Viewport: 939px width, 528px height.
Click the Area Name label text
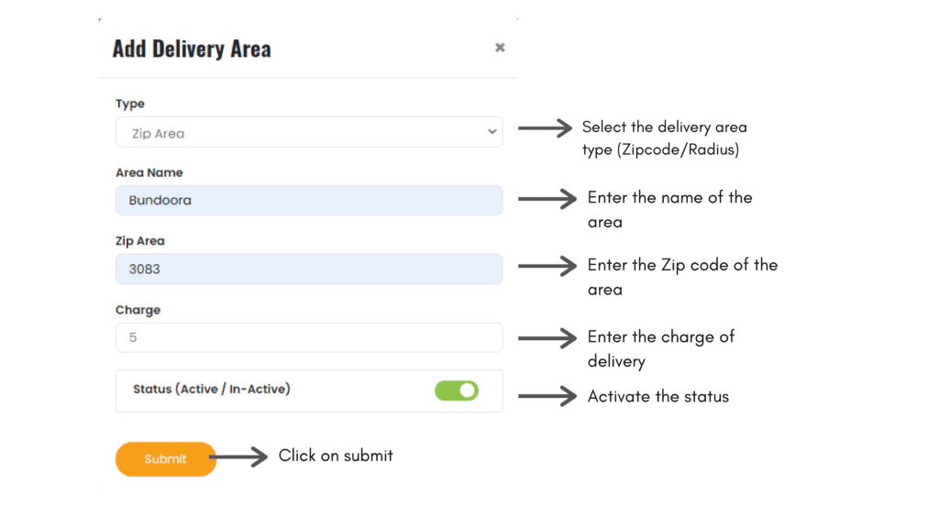pyautogui.click(x=149, y=172)
